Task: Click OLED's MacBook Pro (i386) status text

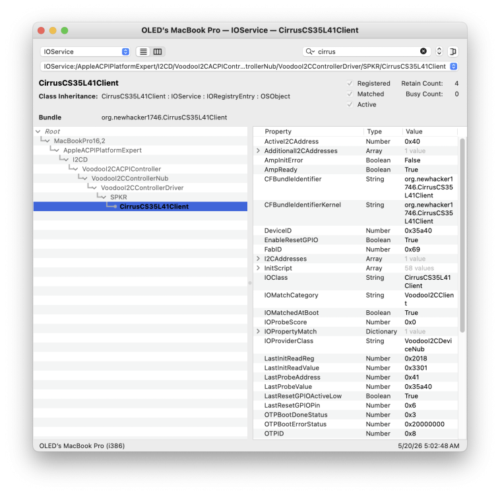Action: (82, 446)
